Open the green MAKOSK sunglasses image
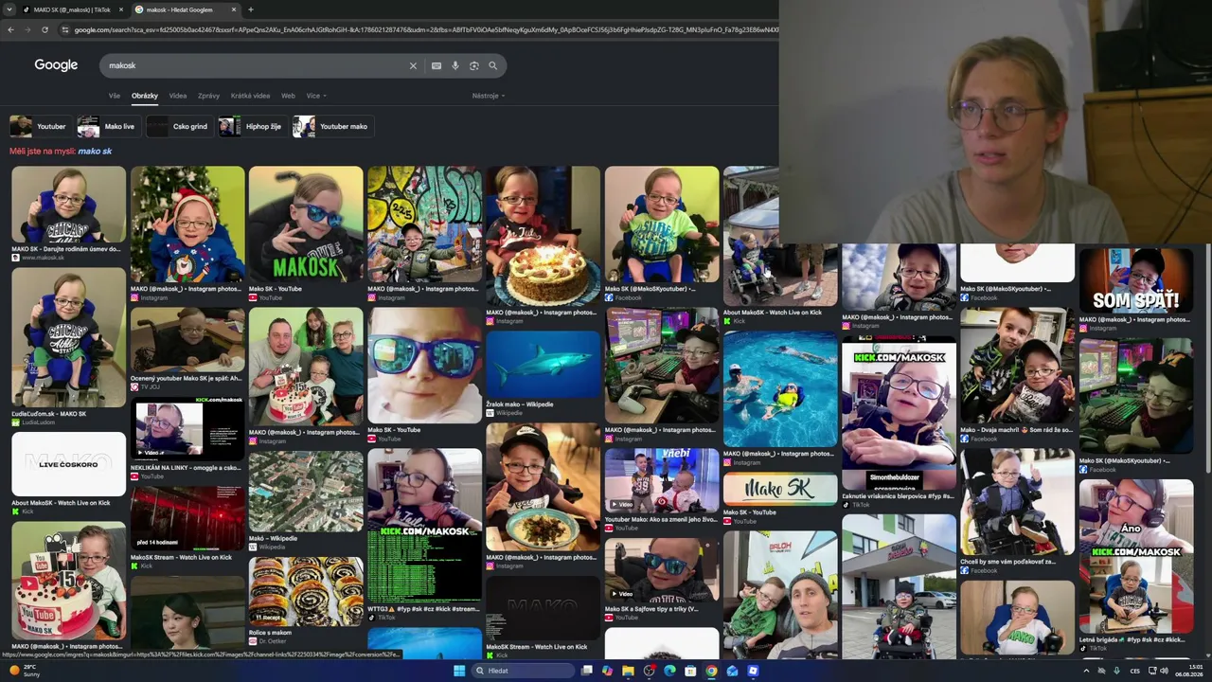 tap(306, 224)
